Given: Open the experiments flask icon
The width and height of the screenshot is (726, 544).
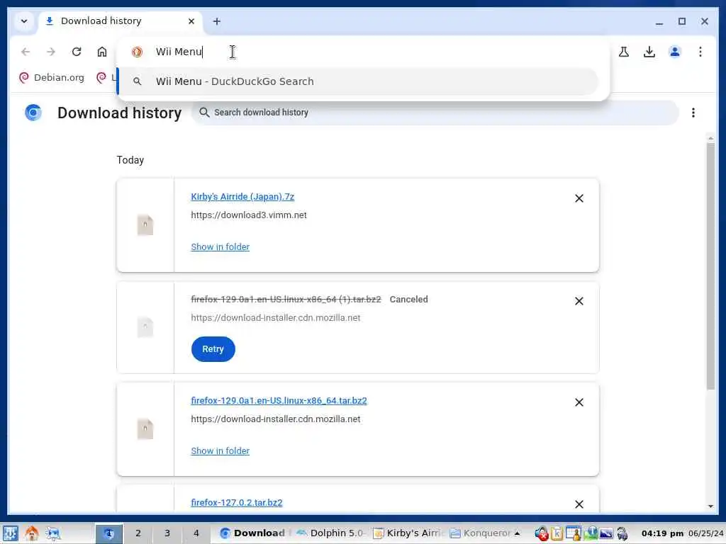Looking at the screenshot, I should click(624, 52).
